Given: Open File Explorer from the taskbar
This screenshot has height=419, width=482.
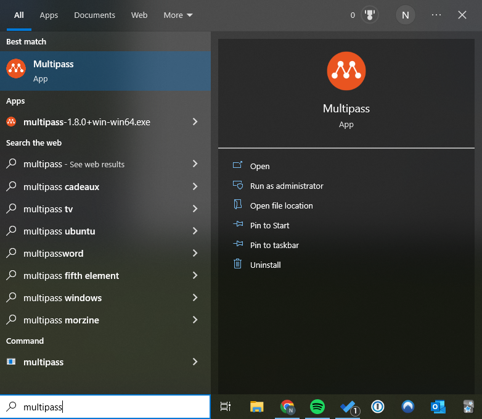Looking at the screenshot, I should [x=257, y=407].
